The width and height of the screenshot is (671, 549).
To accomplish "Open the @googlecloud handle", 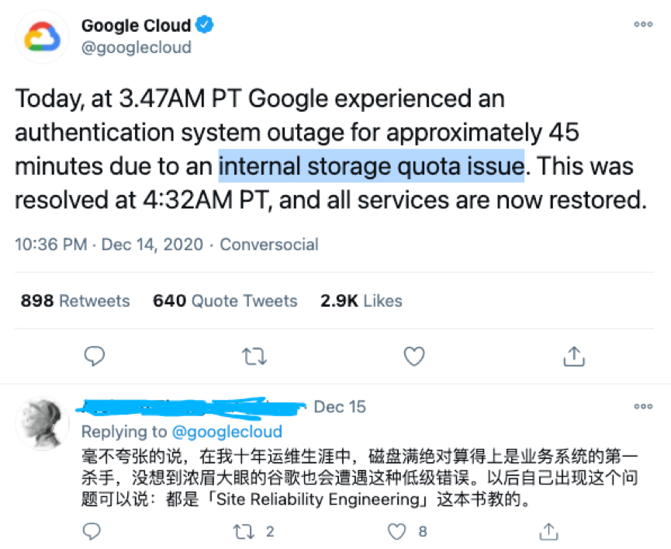I will 136,47.
